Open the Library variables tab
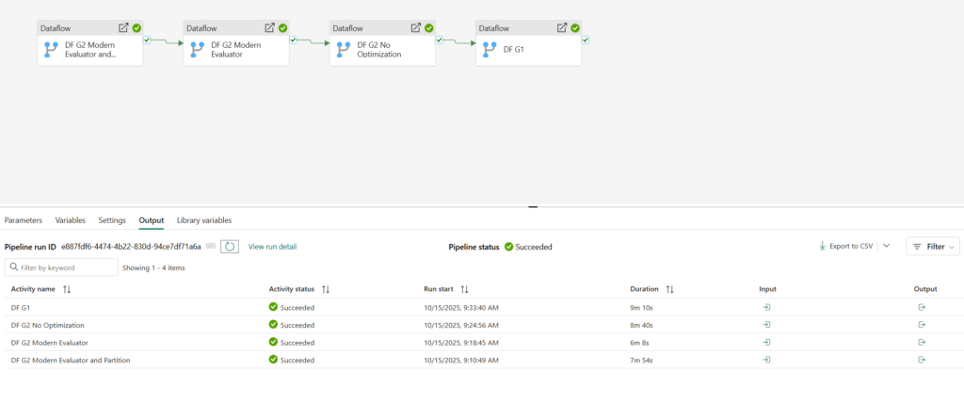Image resolution: width=964 pixels, height=403 pixels. click(204, 220)
